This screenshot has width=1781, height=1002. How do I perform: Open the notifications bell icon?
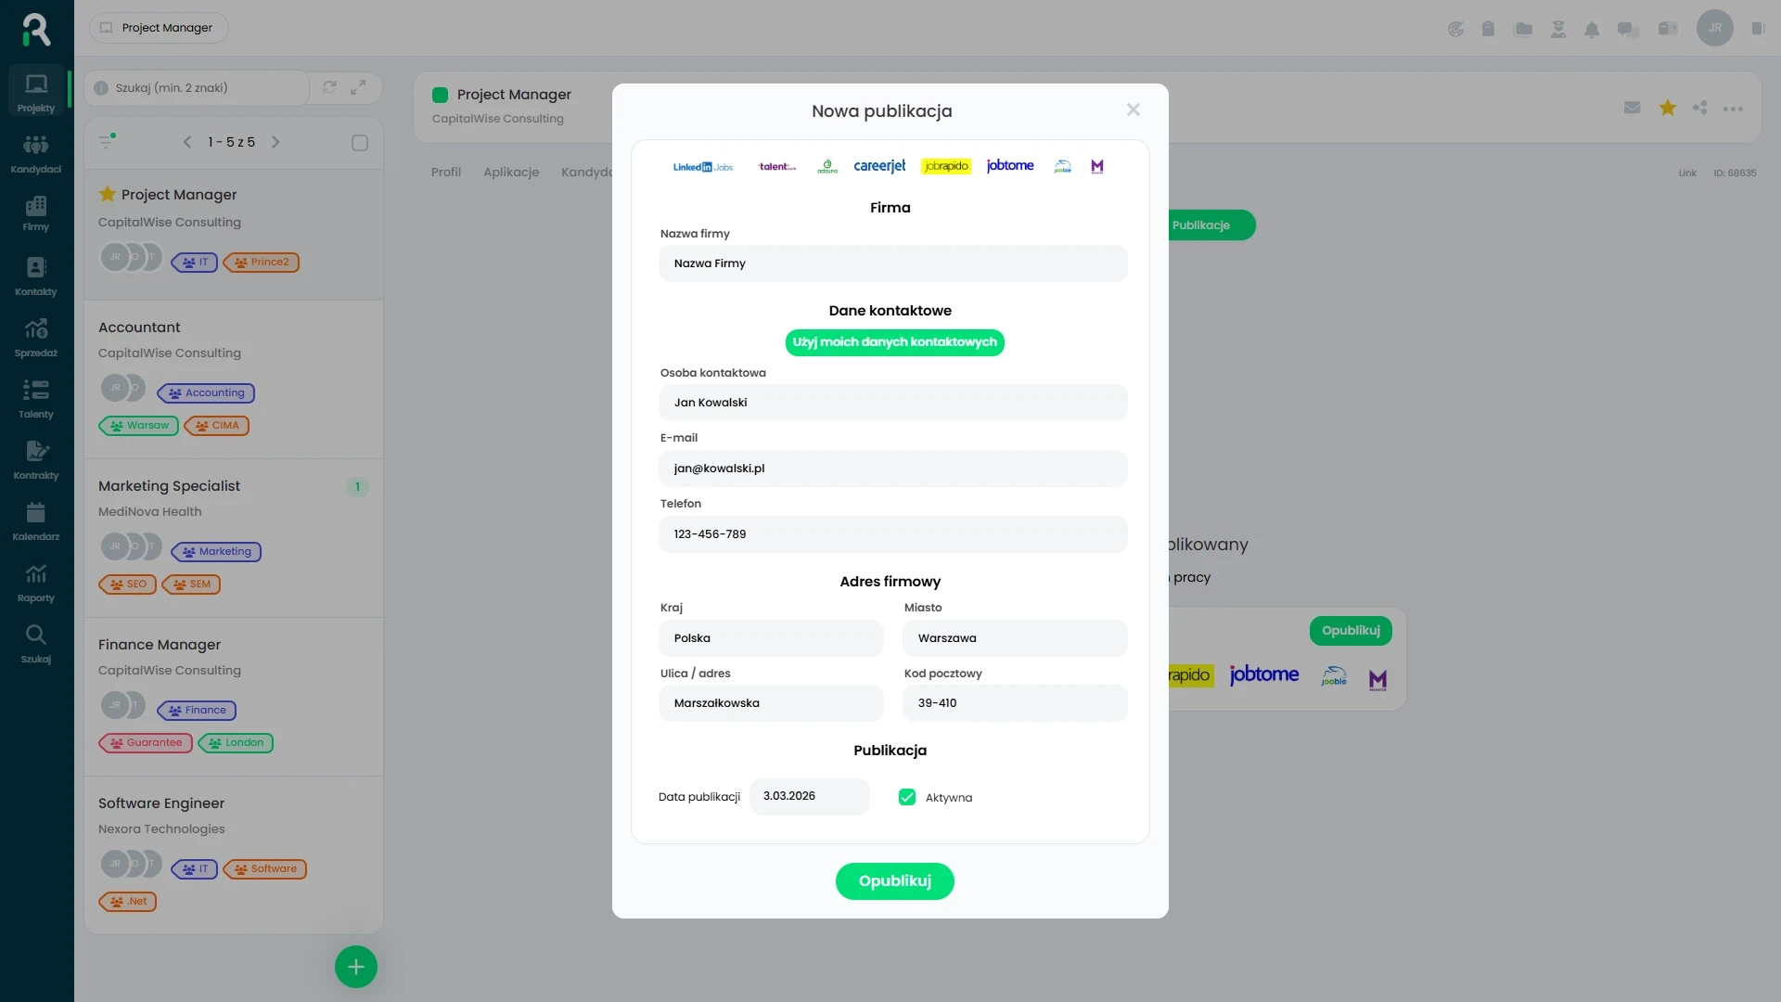(x=1592, y=29)
